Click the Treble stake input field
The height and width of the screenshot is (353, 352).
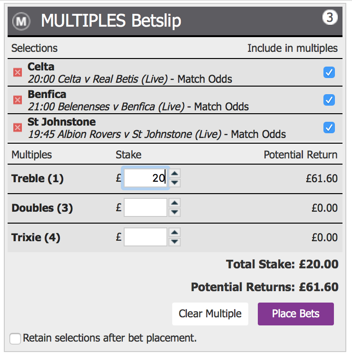pos(146,178)
